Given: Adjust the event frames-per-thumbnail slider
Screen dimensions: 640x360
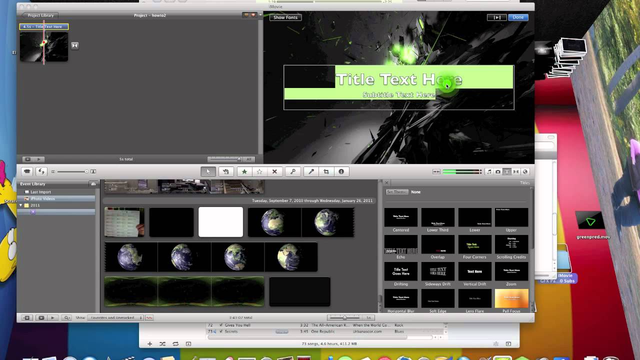Looking at the screenshot, I should tap(344, 317).
